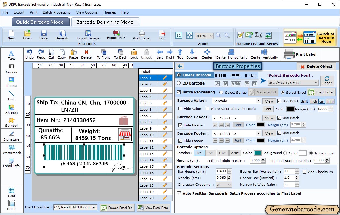Open the barcode teal Color swatch

(x=258, y=153)
